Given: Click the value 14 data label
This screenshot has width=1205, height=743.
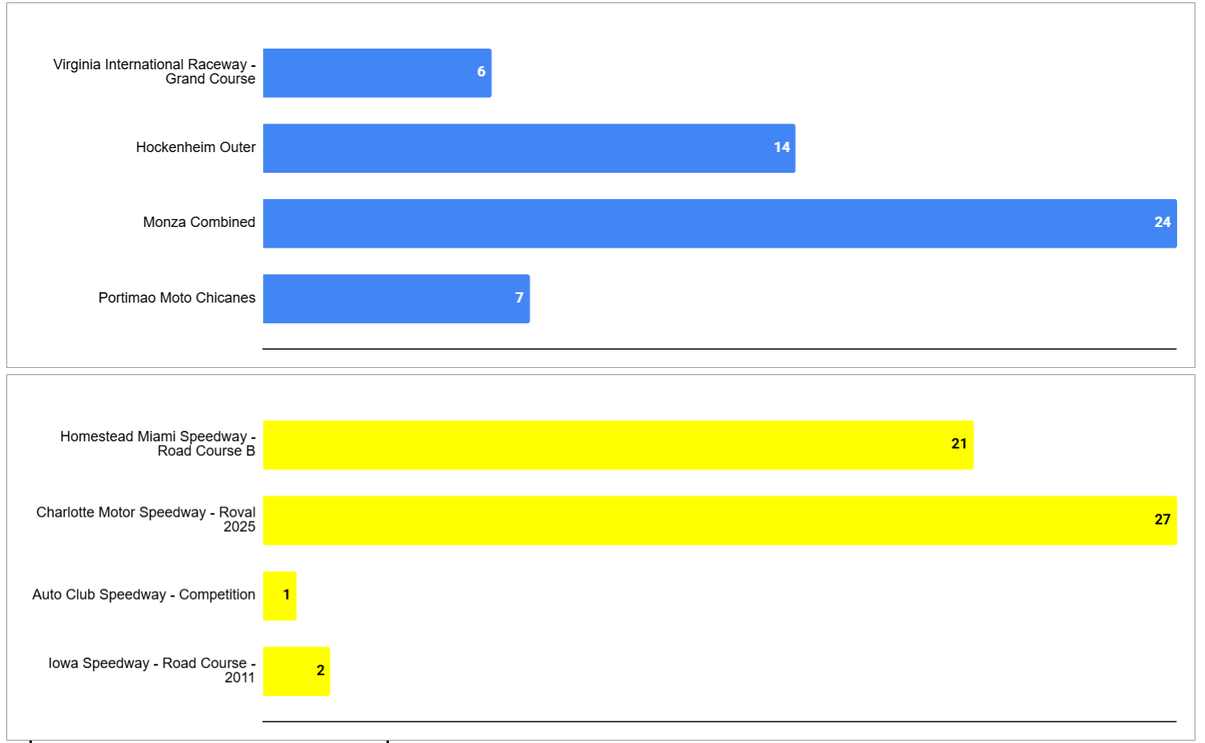Looking at the screenshot, I should point(782,147).
